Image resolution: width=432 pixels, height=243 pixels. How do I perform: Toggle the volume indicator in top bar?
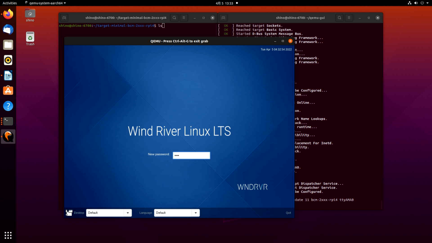(415, 2)
